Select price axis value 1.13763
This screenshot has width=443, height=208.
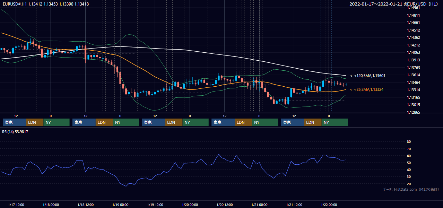tap(414, 68)
